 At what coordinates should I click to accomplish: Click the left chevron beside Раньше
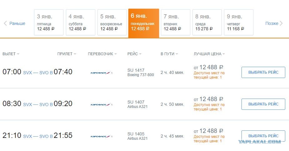(5, 23)
